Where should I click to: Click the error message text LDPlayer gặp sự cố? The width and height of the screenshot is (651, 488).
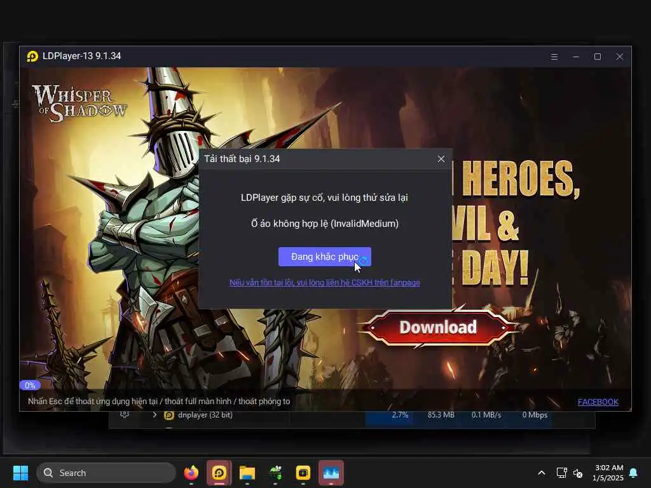click(324, 198)
